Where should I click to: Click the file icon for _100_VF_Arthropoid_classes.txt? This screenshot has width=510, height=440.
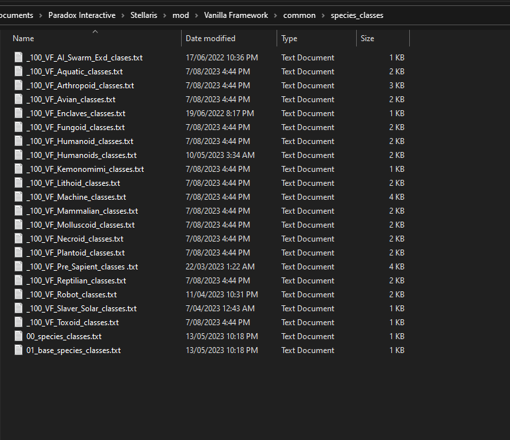pyautogui.click(x=19, y=85)
